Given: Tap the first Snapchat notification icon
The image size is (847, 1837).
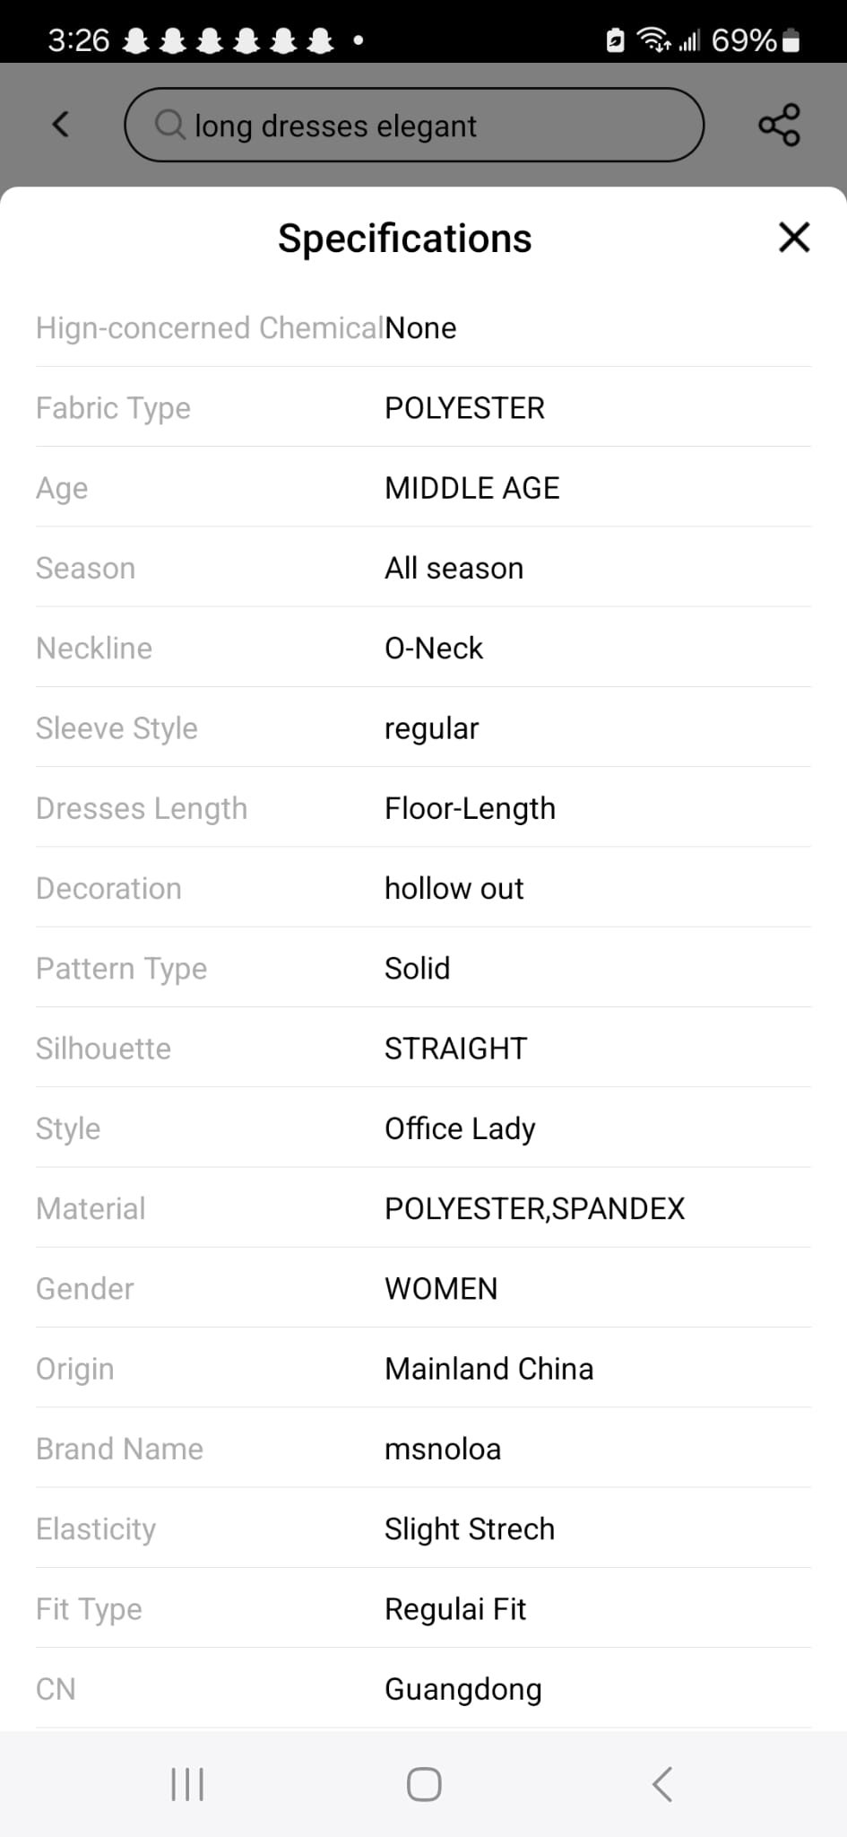Looking at the screenshot, I should point(135,40).
